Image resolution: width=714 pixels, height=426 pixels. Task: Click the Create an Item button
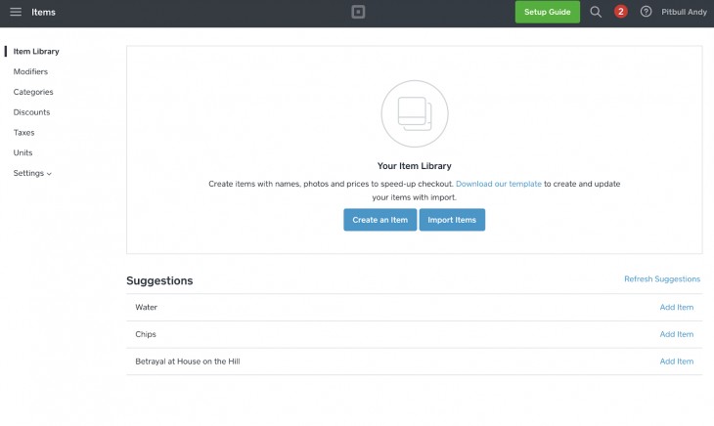379,220
